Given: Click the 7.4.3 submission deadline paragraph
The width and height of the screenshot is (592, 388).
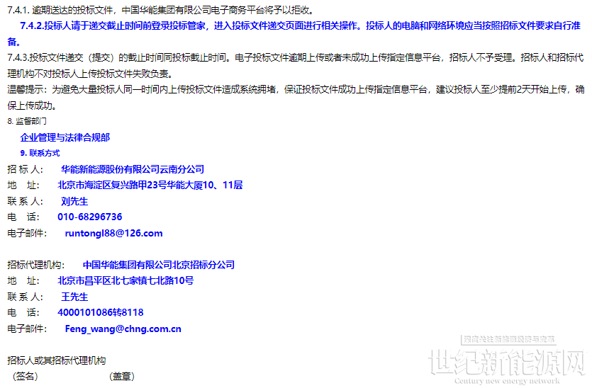Looking at the screenshot, I should pos(295,66).
